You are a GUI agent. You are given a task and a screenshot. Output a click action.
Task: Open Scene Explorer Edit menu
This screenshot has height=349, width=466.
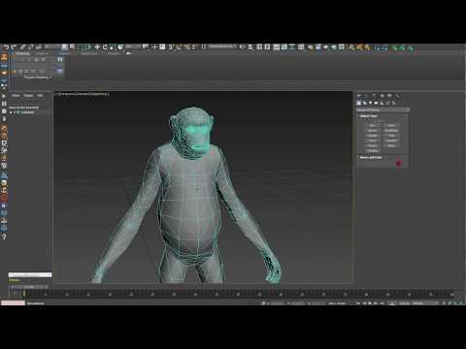pyautogui.click(x=40, y=96)
